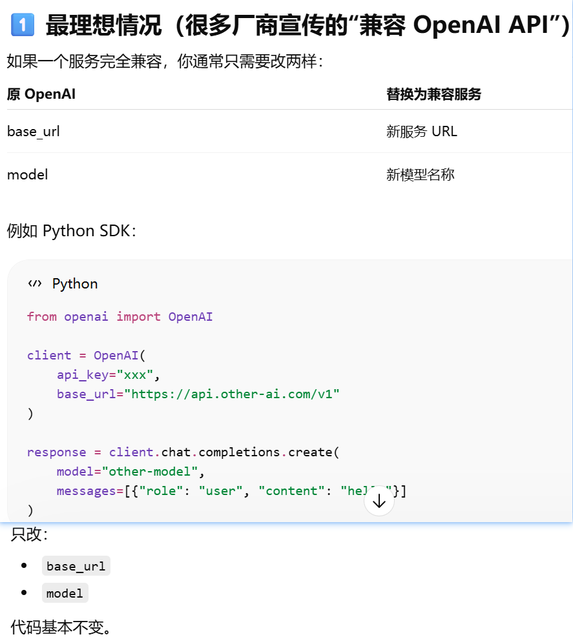573x637 pixels.
Task: Click the scroll-to-bottom arrow button
Action: [x=379, y=501]
